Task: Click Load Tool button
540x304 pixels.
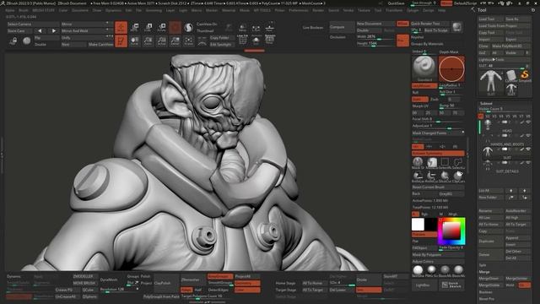Action: pyautogui.click(x=491, y=19)
